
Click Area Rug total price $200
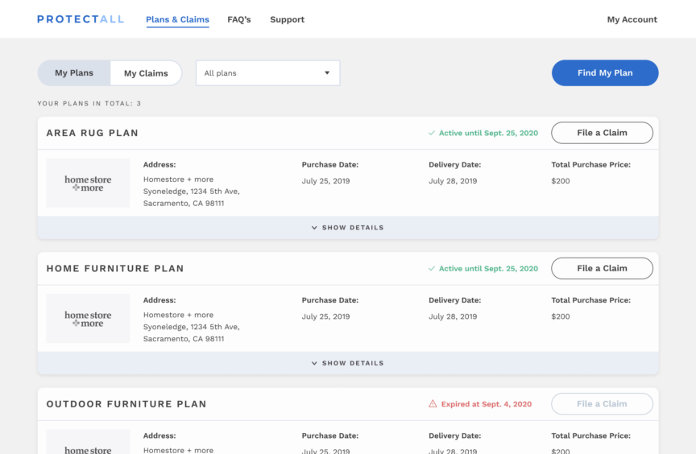point(561,181)
